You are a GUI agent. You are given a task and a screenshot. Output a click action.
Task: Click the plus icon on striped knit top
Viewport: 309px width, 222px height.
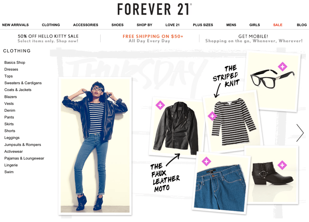tap(212, 116)
